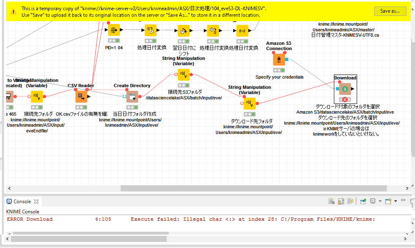Viewport: 415px width, 248px height.
Task: Click the status light under 接続先S3フォルダ String Manipulation node
Action: pos(183,86)
